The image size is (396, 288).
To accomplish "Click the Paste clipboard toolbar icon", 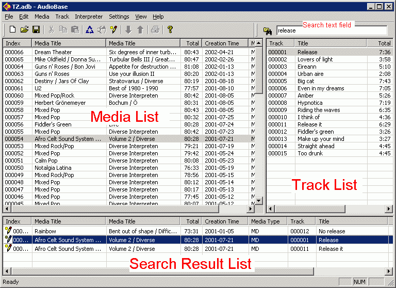I will [75, 29].
